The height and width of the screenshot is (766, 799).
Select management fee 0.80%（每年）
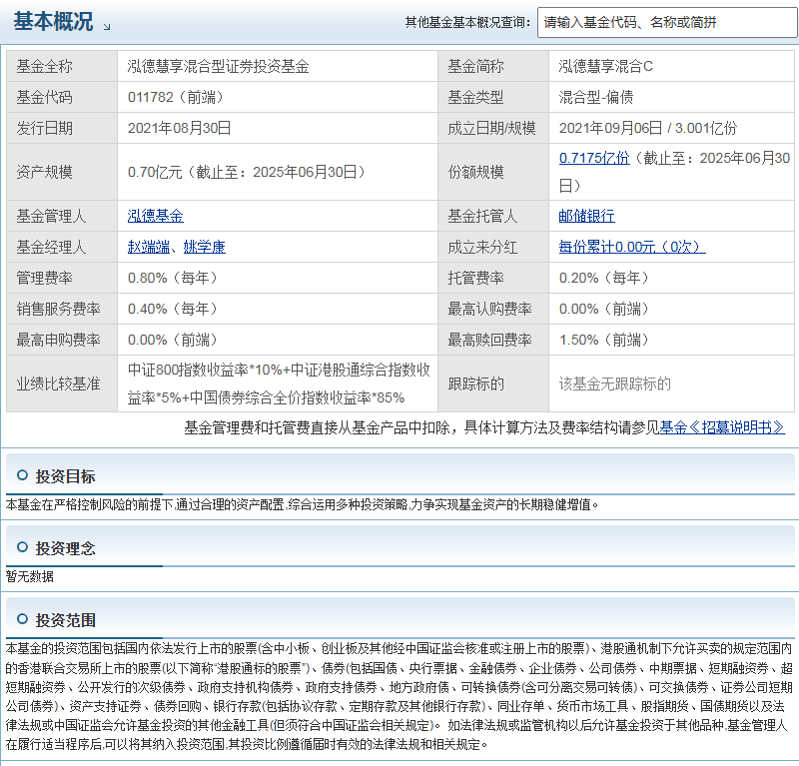173,279
